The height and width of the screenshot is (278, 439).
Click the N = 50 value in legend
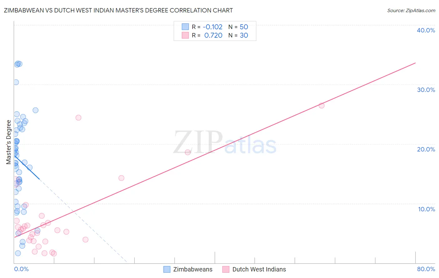[238, 27]
